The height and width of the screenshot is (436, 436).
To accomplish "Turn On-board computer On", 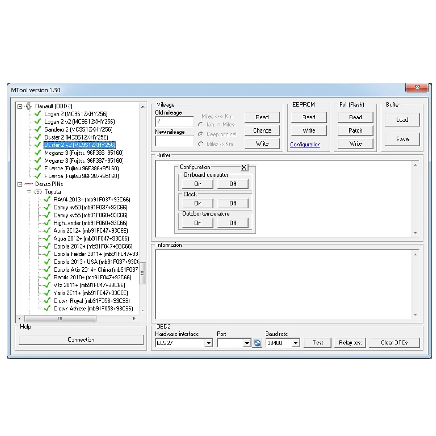I will point(198,184).
